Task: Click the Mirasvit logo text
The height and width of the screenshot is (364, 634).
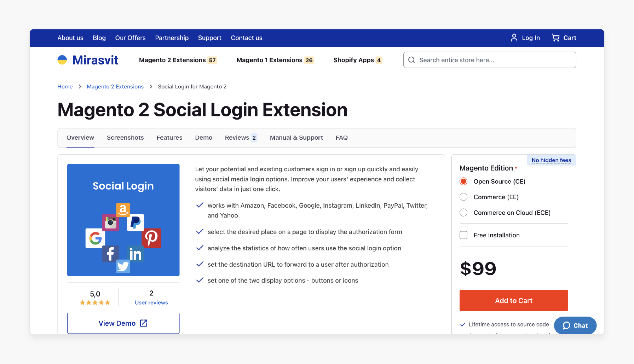Action: point(96,60)
